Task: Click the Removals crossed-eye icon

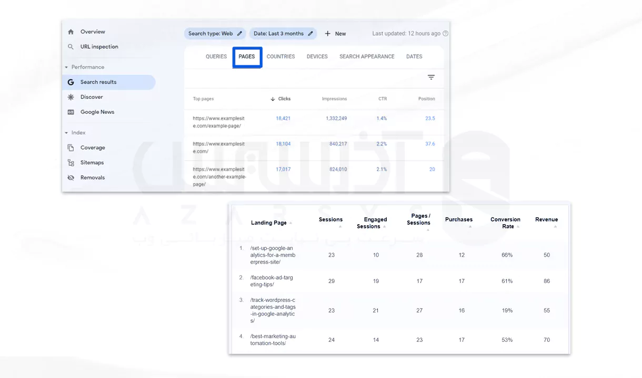Action: click(x=71, y=178)
